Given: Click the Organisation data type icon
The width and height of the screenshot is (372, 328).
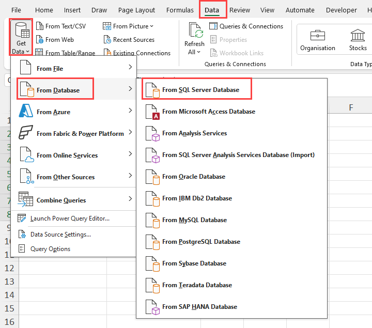Looking at the screenshot, I should pyautogui.click(x=318, y=36).
